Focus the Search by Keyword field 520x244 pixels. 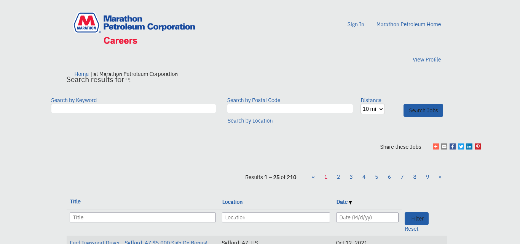(x=134, y=109)
